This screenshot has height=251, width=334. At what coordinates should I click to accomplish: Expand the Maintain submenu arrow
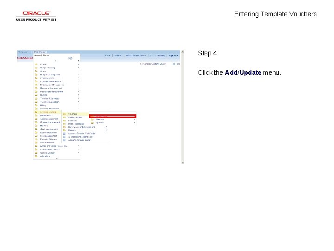click(134, 119)
